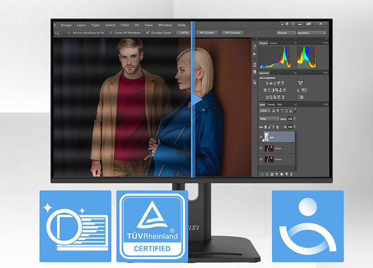The image size is (373, 268).
Task: Click the Opacity percentage field
Action: click(290, 119)
